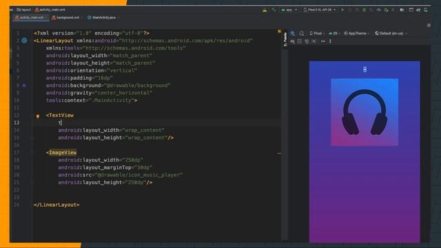Viewport: 441px width, 248px height.
Task: Click the fold end marker at line 21
Action: (32, 183)
